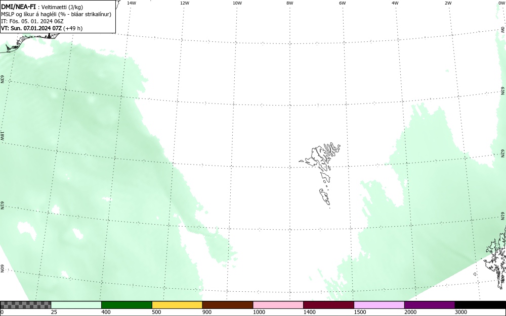Viewport: 506px width, 316px height.
Task: Click the "6W" longitude label
Action: point(343,3)
